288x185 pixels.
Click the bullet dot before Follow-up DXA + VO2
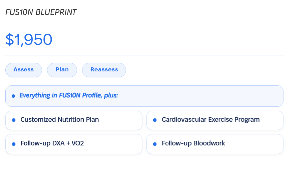14,144
